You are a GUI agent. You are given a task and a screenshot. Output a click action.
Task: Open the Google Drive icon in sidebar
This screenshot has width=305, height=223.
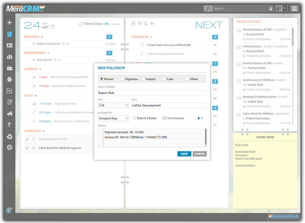click(x=9, y=136)
